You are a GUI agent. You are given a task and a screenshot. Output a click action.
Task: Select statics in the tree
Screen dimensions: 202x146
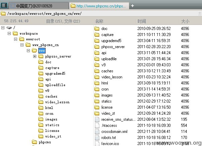[x=52, y=125]
